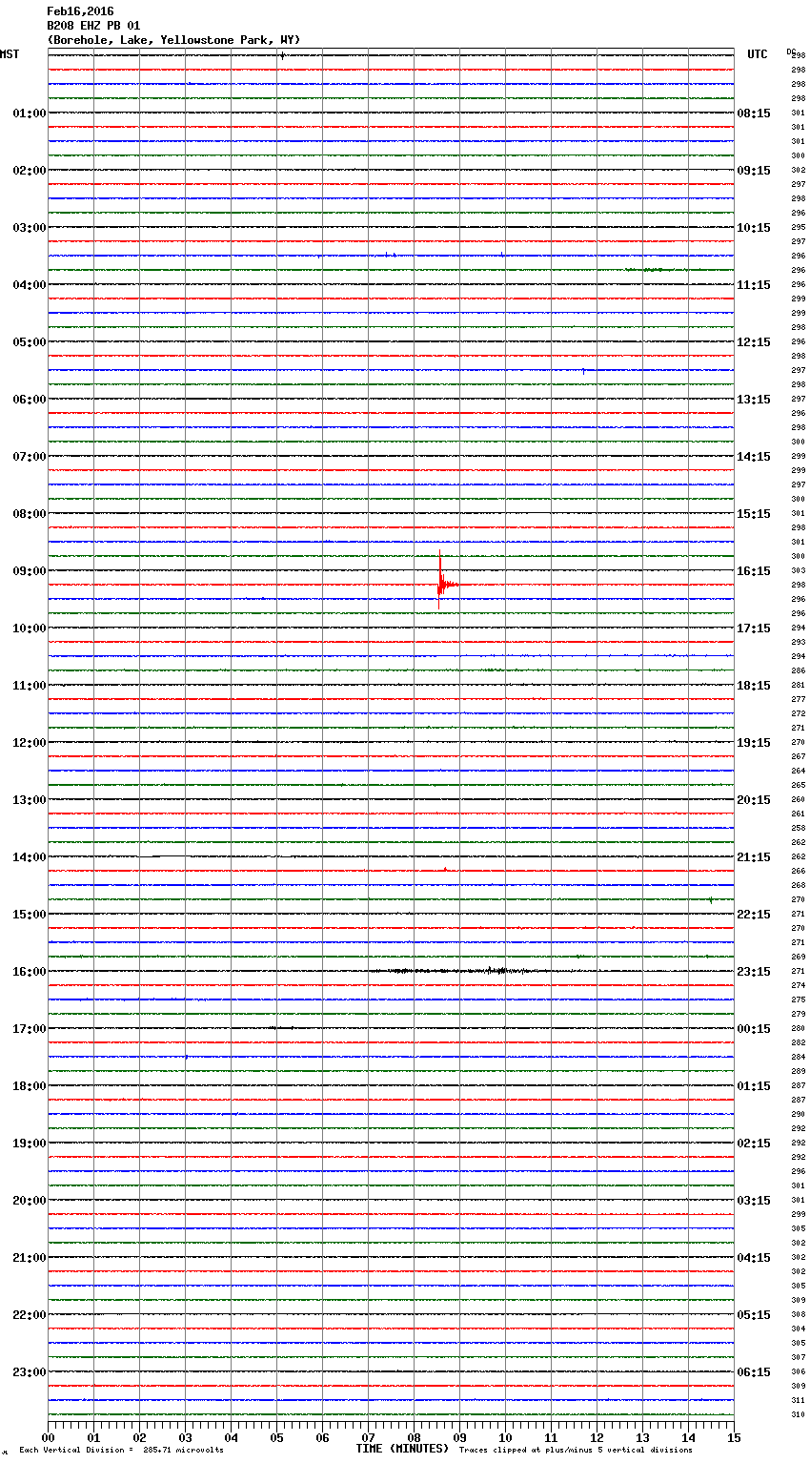Click the UTC timezone label

click(758, 55)
